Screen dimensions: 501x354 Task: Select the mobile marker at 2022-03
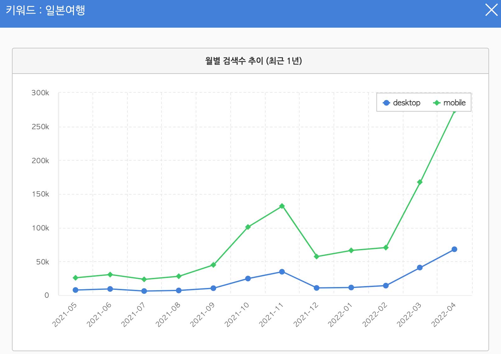(419, 182)
